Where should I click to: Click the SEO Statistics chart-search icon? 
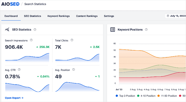(7, 30)
